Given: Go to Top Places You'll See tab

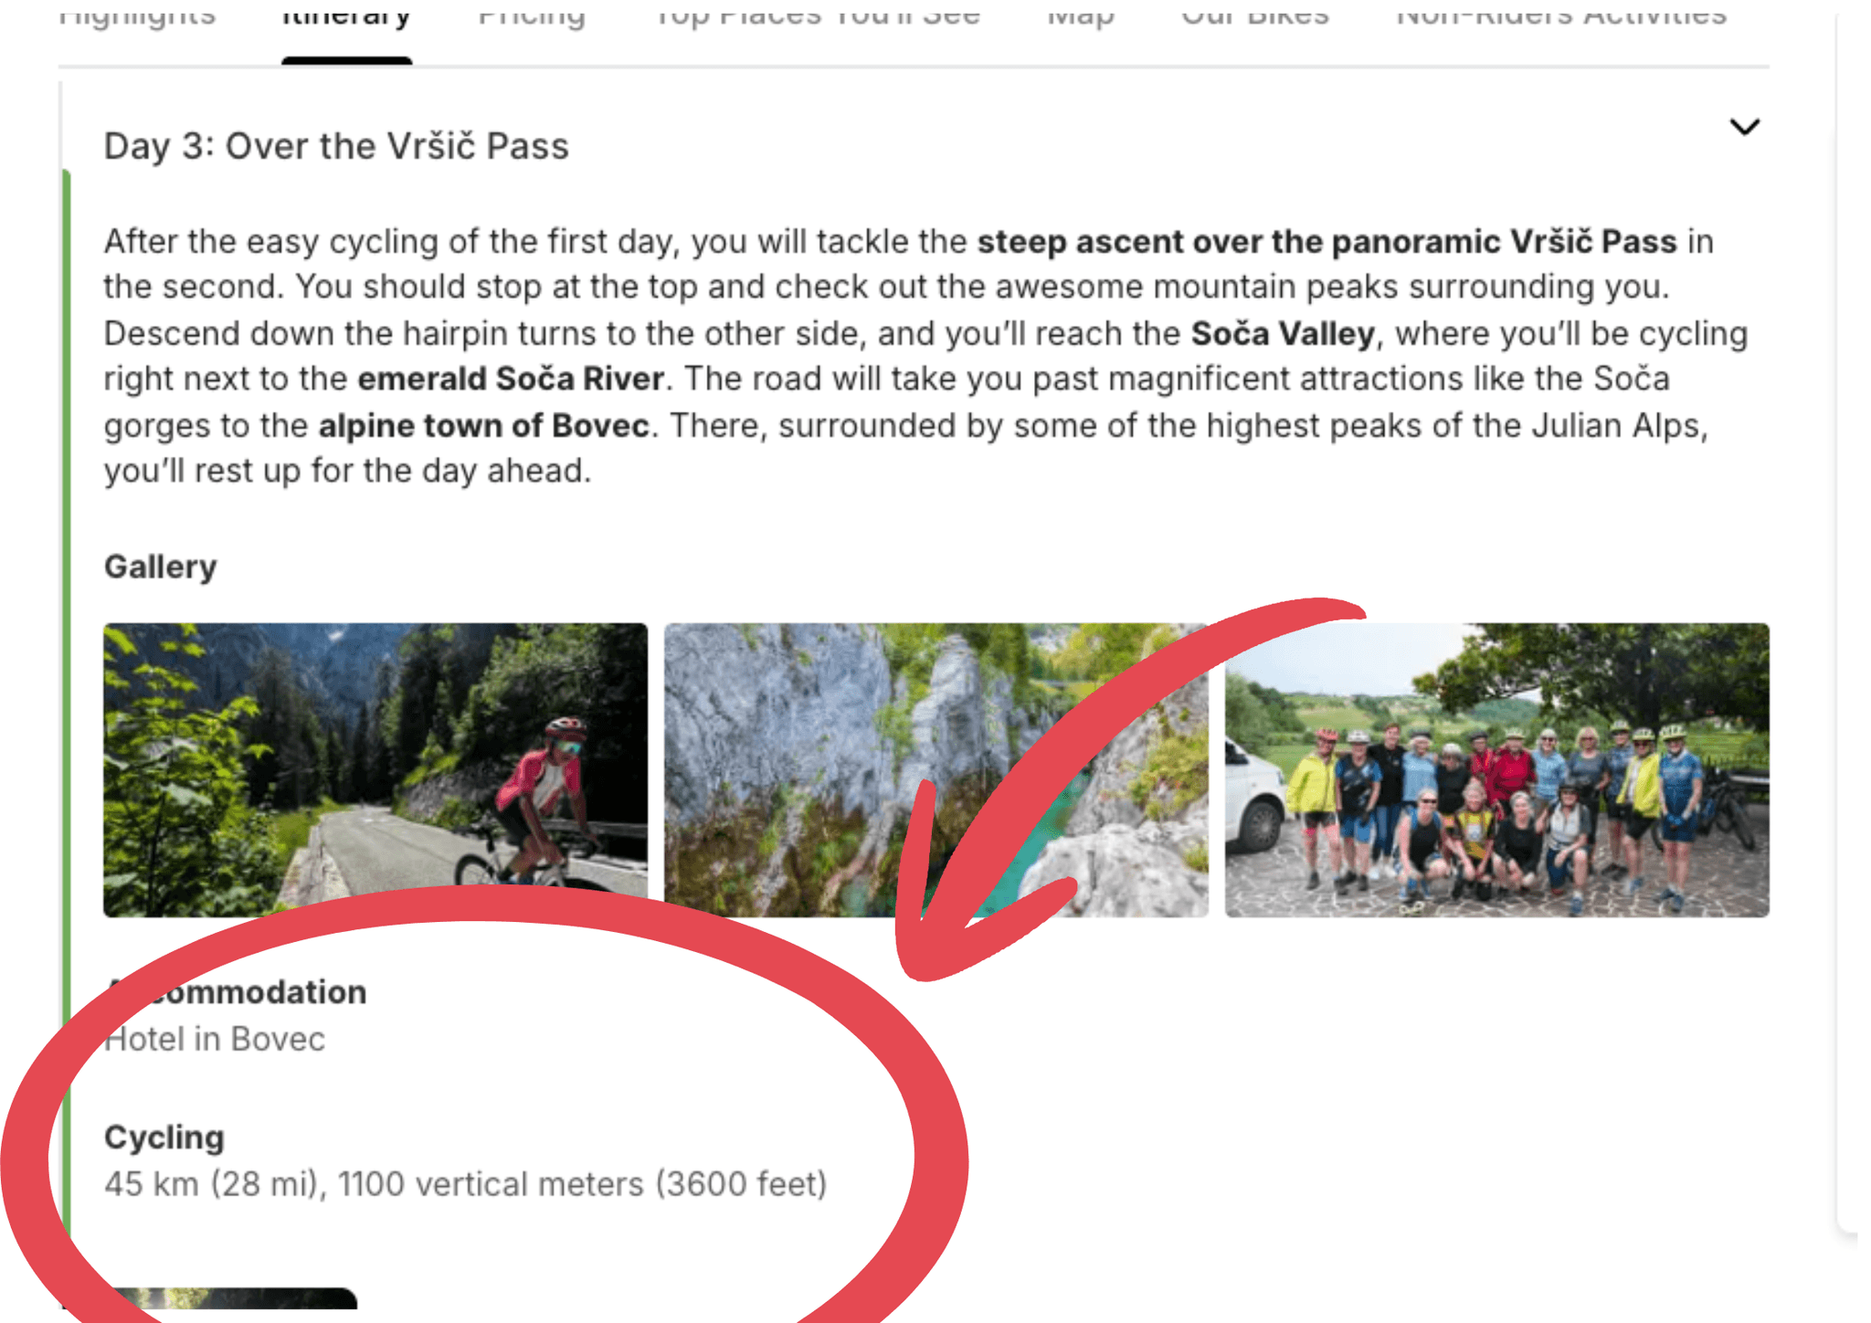Looking at the screenshot, I should point(818,15).
